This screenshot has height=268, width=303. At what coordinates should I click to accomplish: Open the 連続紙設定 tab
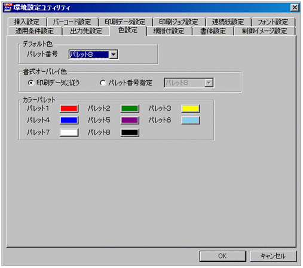click(228, 22)
